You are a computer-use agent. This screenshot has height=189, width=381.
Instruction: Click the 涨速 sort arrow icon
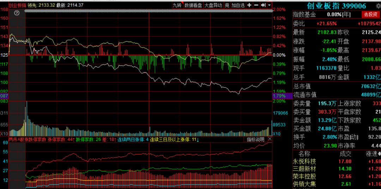379,154
